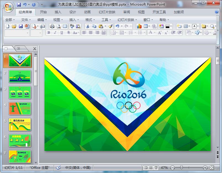222x173 pixels.
Task: Expand the 编辑 menu
Action: (x=42, y=20)
